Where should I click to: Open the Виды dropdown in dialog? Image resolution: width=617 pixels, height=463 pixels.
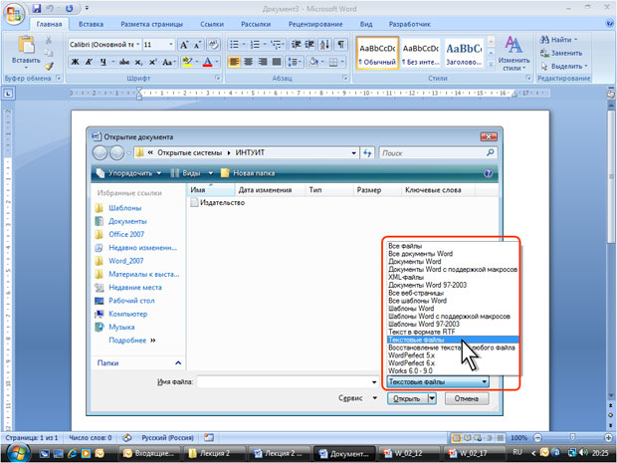tap(192, 173)
